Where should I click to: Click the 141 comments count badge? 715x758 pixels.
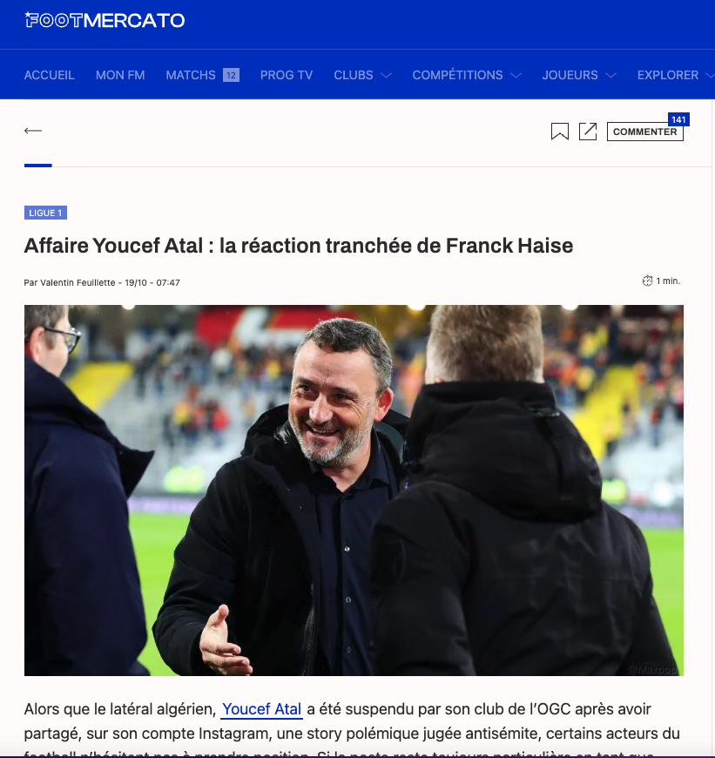point(678,119)
